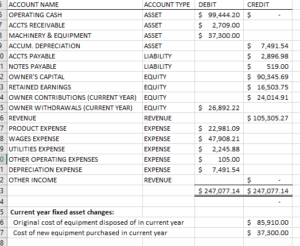Select the OTHER OPERATING EXPENSES cell
This screenshot has width=300, height=246.
[75, 159]
